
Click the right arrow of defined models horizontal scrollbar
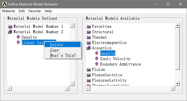click(67, 88)
